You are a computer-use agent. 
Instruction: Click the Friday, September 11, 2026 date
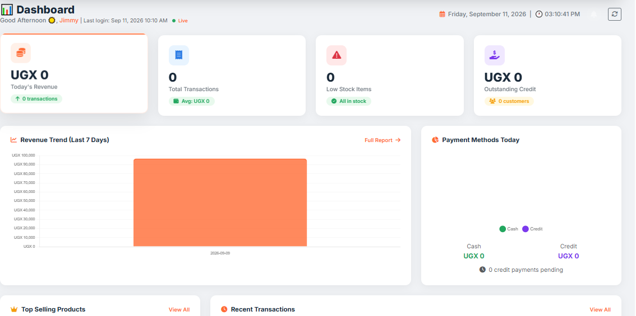point(487,14)
